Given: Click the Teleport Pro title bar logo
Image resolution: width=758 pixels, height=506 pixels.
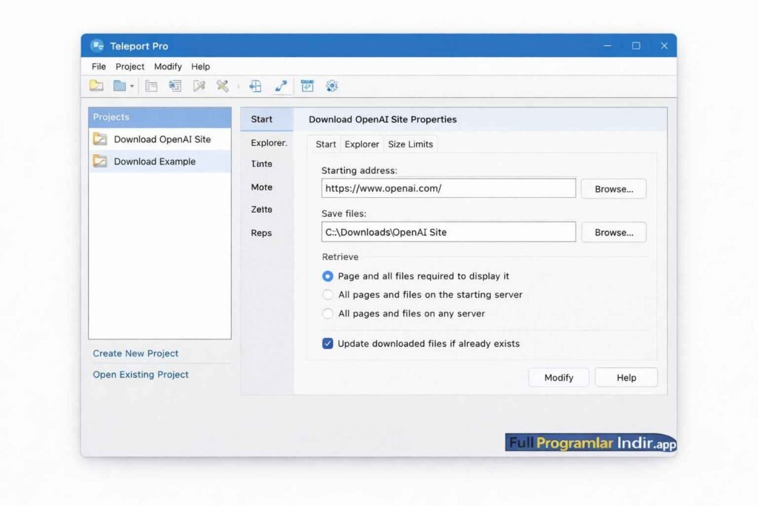Looking at the screenshot, I should click(x=97, y=46).
